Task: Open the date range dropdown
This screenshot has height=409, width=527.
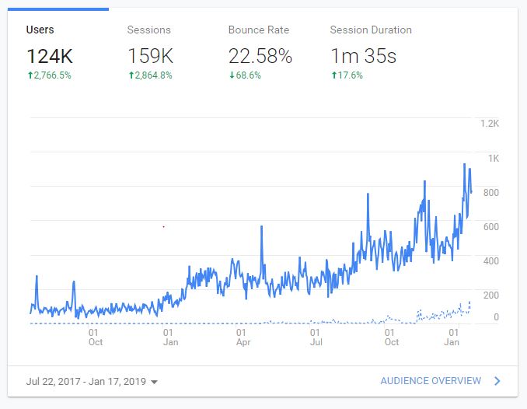Action: (x=92, y=382)
